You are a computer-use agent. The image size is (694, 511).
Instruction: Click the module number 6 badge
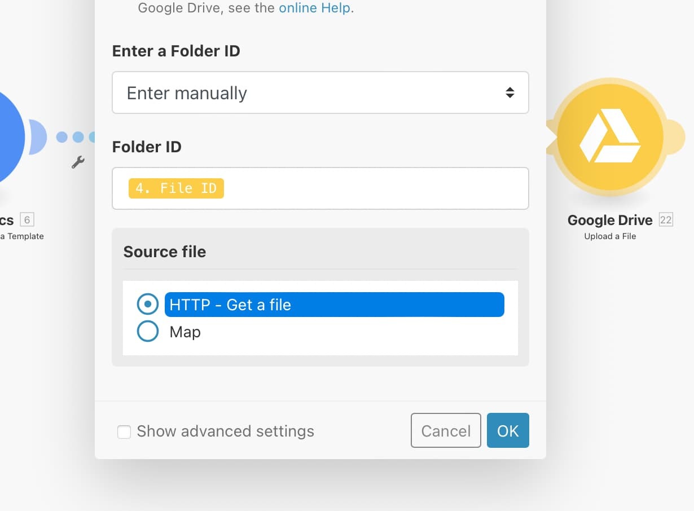point(27,220)
